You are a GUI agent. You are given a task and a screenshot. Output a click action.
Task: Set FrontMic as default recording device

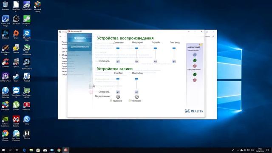click(118, 96)
